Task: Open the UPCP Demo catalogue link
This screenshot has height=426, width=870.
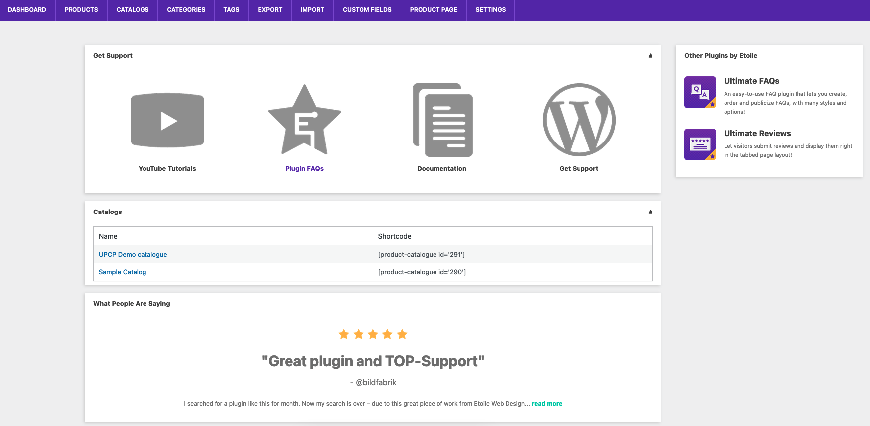Action: [x=133, y=254]
